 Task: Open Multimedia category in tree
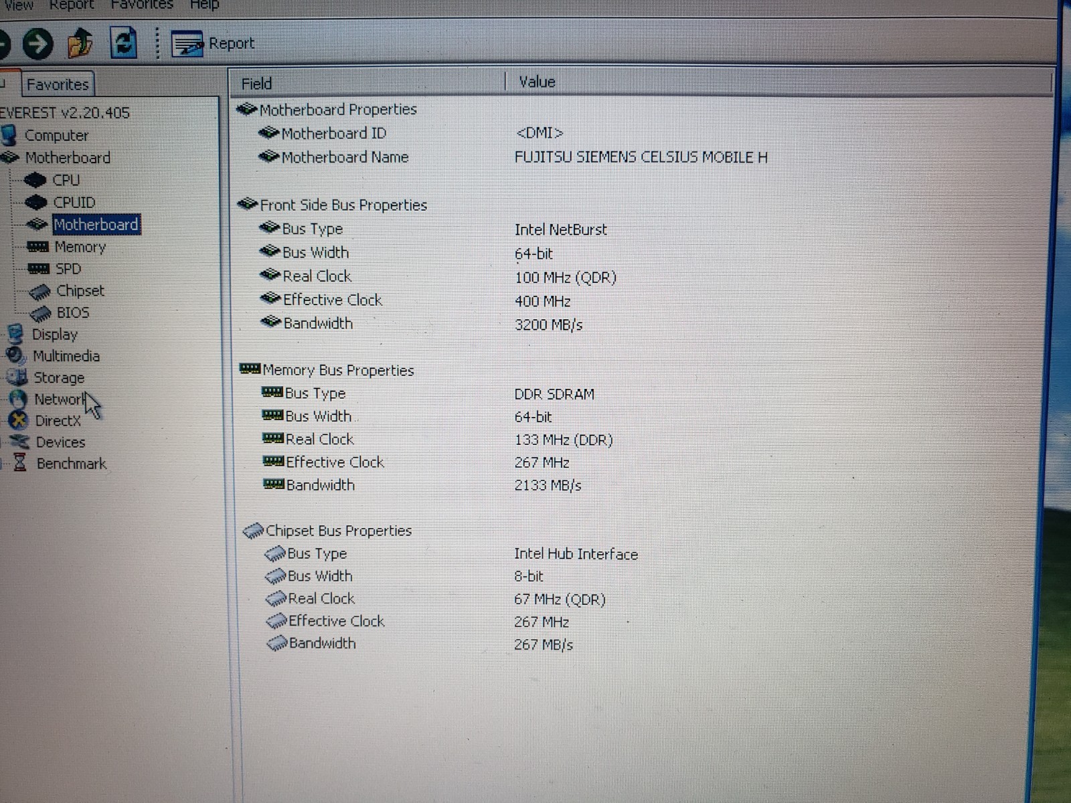66,356
